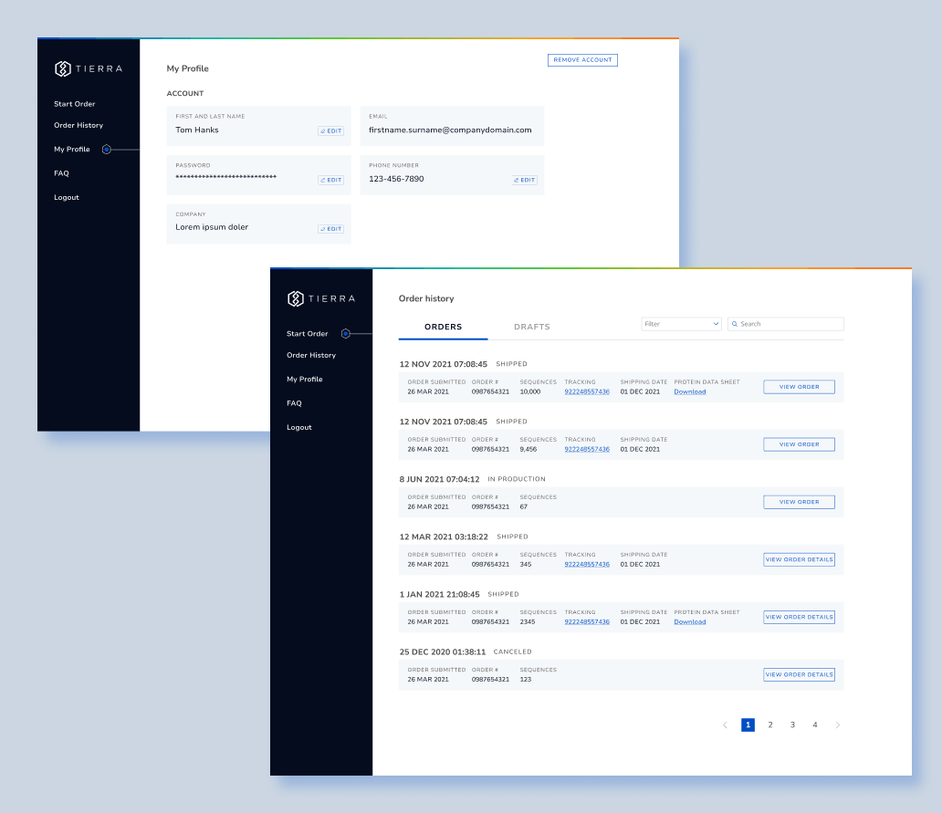Switch to the Drafts tab
The width and height of the screenshot is (942, 813).
(x=531, y=327)
